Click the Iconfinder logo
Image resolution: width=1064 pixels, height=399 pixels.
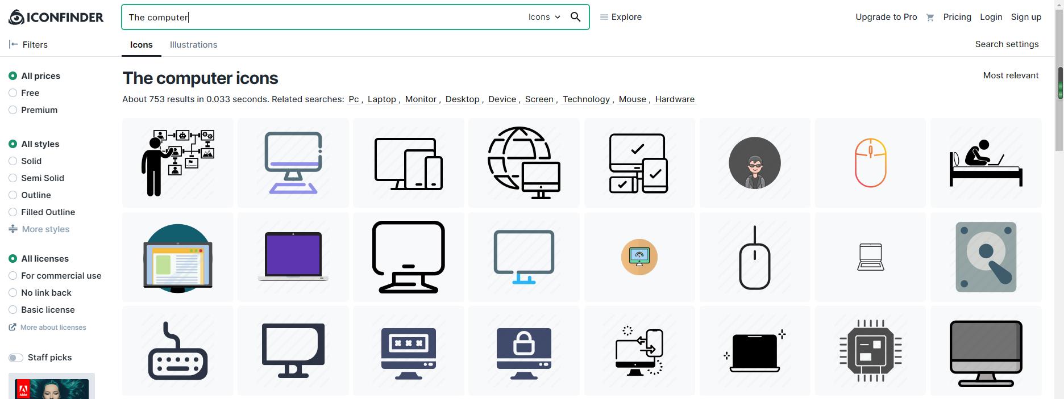[56, 17]
